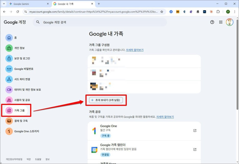
Task: Click the Chrome profile P icon
Action: (228, 12)
